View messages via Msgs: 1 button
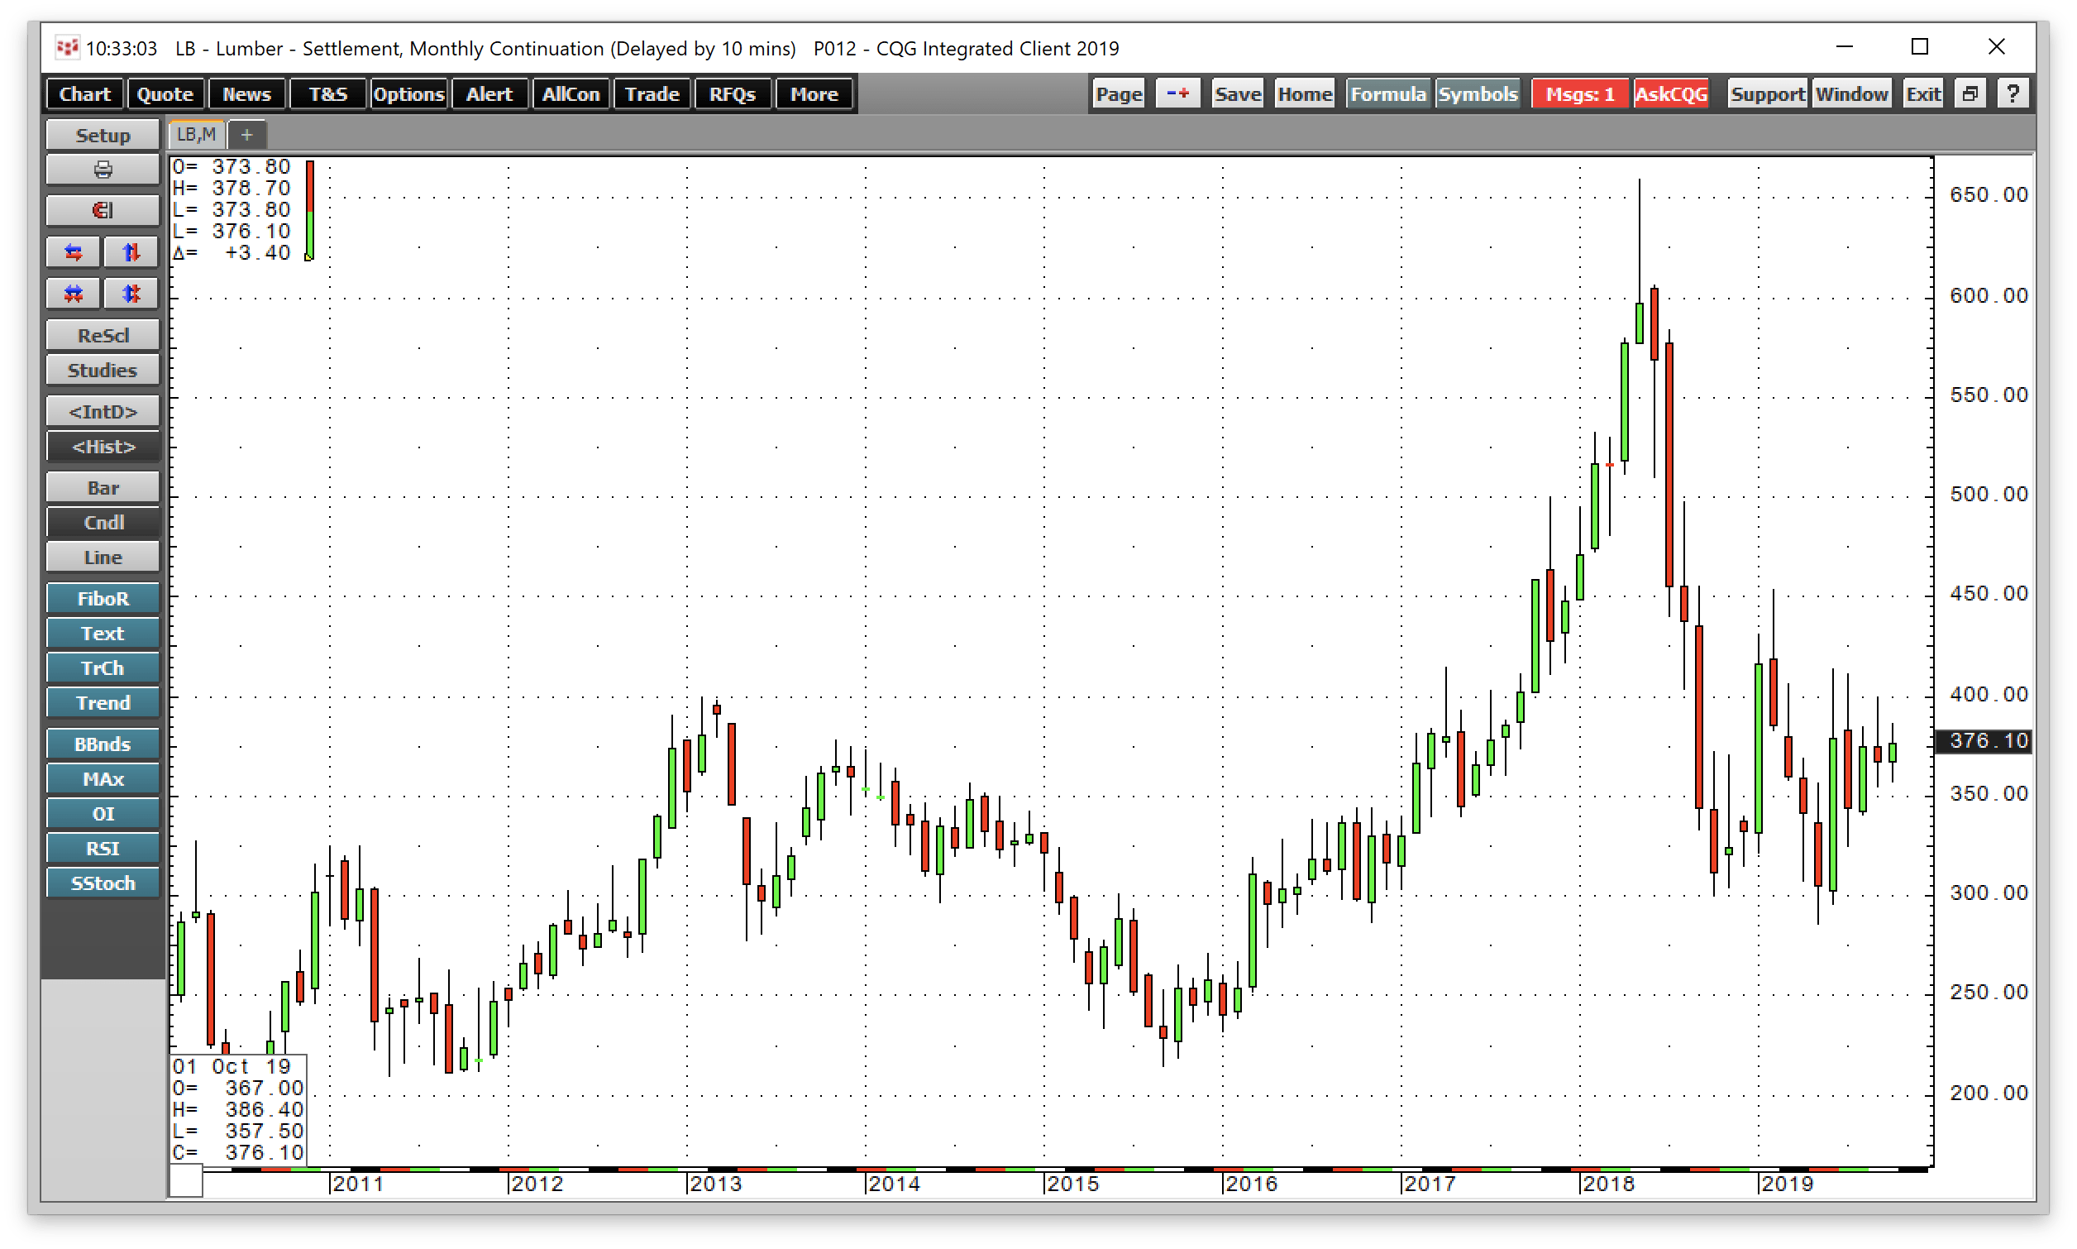Screen dimensions: 2077x1249 point(1580,93)
